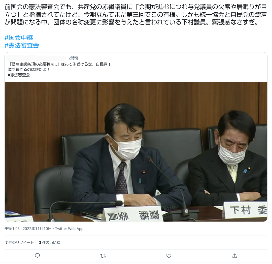Click the quoted line 隣で寝てるのは誰だよ！
272x264 pixels.
click(x=29, y=70)
